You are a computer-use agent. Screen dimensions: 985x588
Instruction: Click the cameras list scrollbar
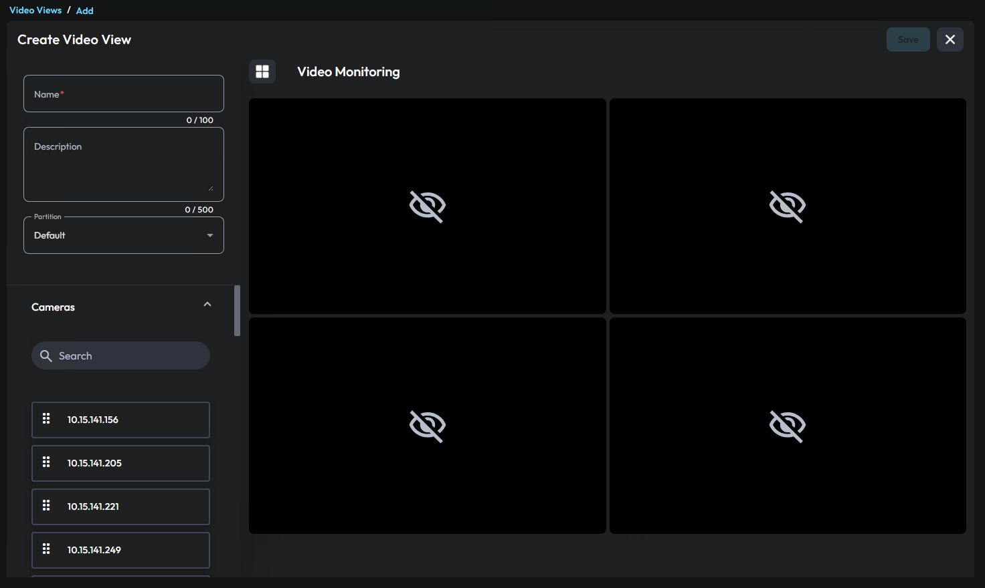coord(236,311)
